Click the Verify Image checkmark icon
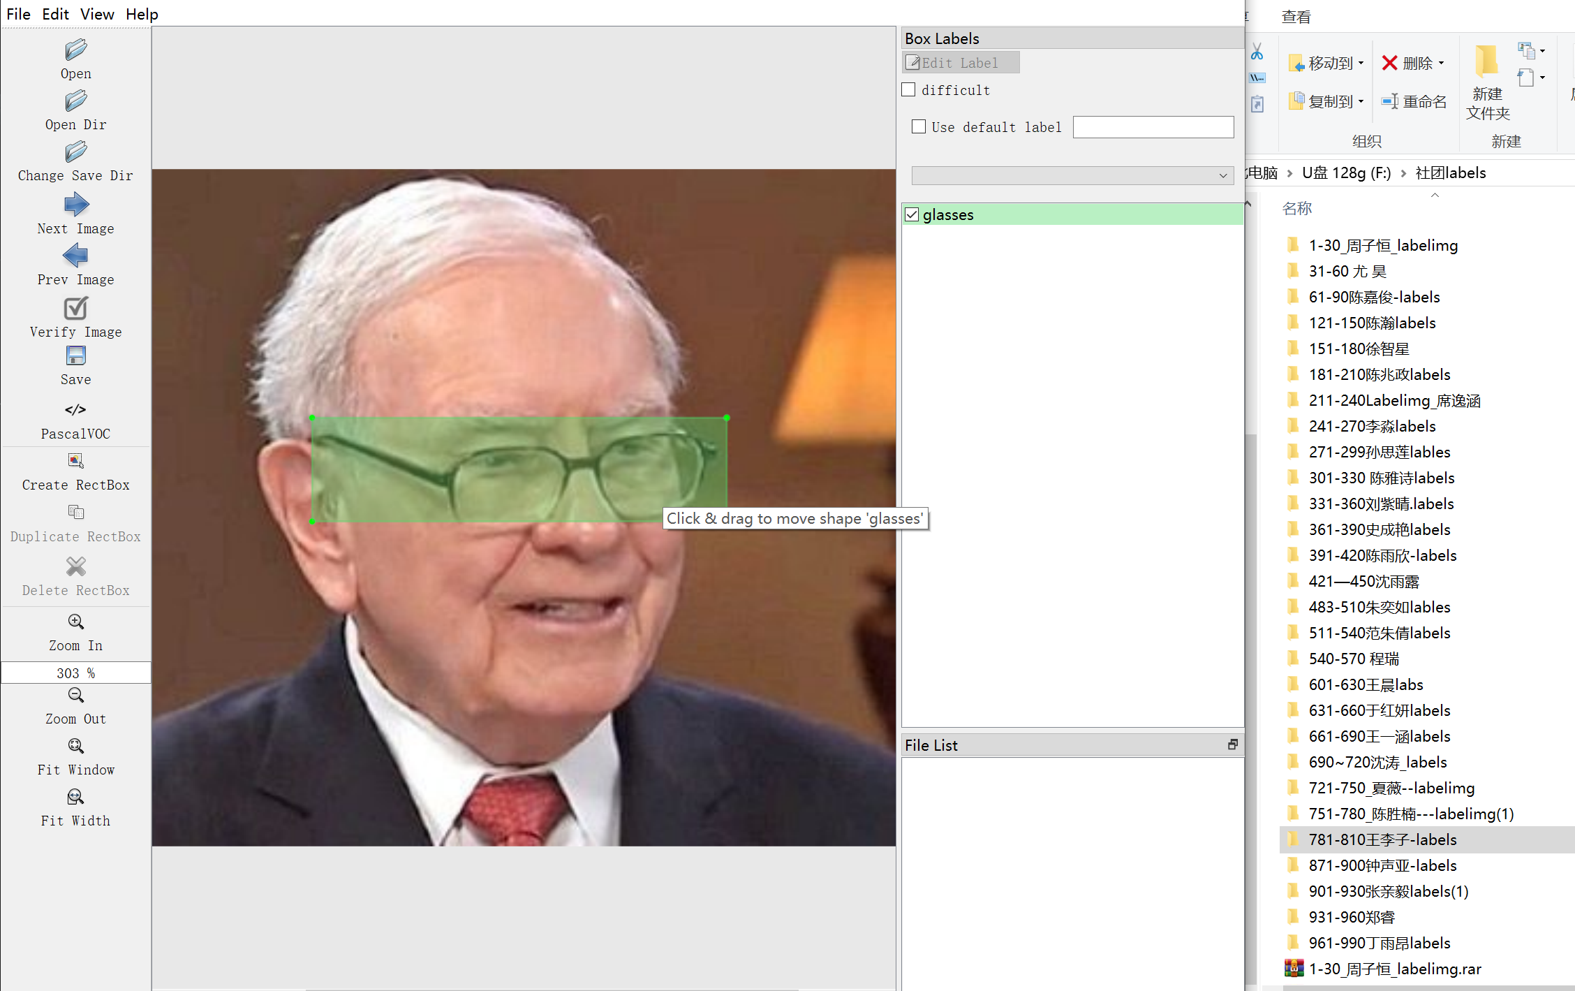 click(x=75, y=309)
